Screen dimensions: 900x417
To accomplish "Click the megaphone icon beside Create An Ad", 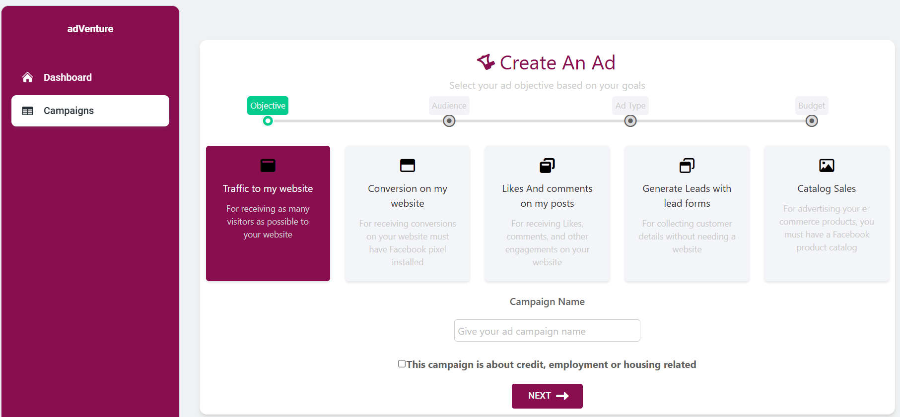I will pyautogui.click(x=486, y=62).
